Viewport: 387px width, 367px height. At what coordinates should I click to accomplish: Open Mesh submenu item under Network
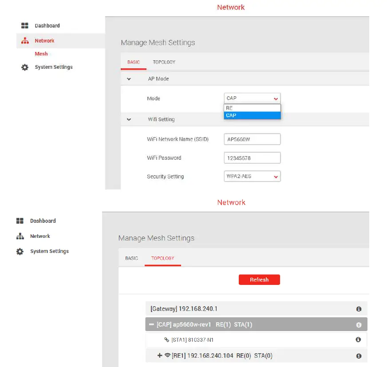(x=41, y=54)
